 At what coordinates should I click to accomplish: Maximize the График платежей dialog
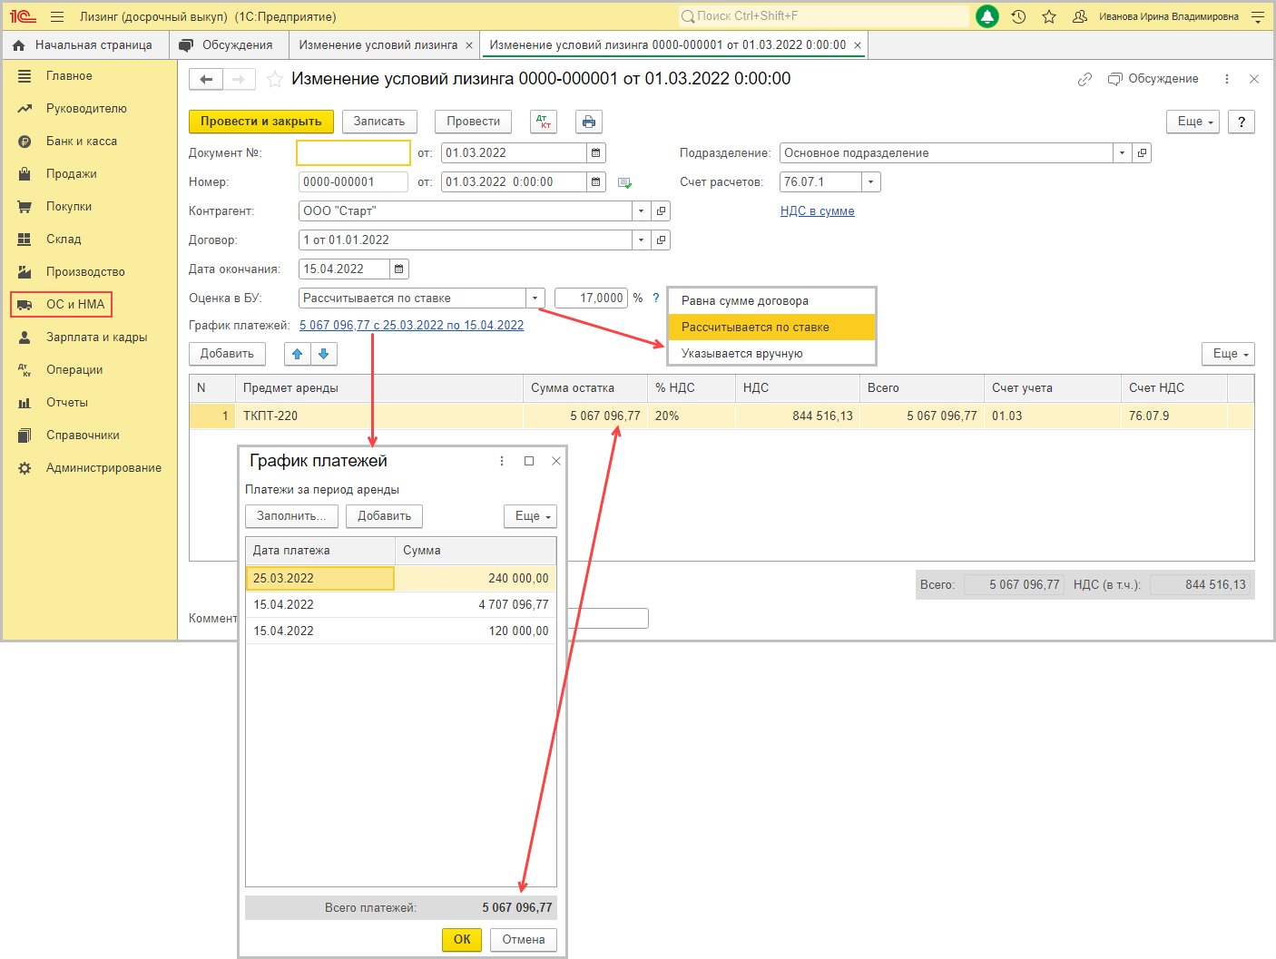click(x=528, y=461)
